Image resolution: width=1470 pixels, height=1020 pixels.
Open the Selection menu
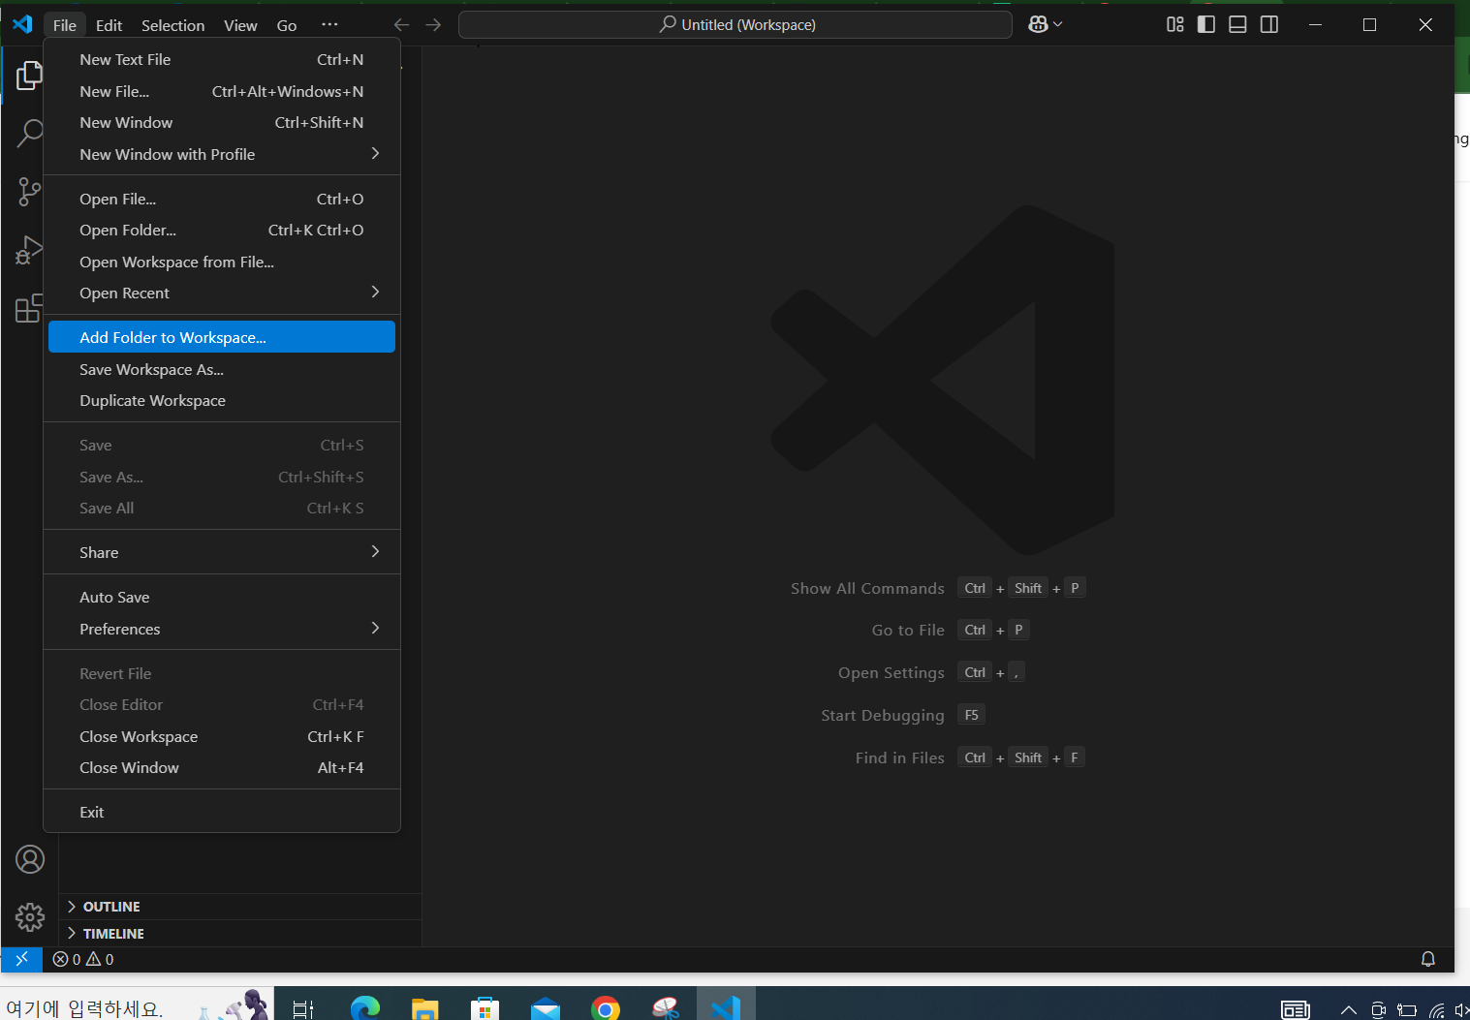click(x=172, y=25)
